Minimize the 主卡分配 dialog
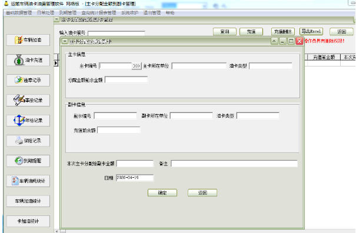 282,41
